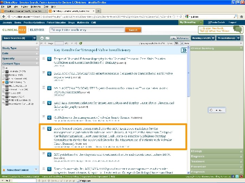Open My ClinicalKey dropdown arrow
The image size is (245, 183).
(x=201, y=22)
